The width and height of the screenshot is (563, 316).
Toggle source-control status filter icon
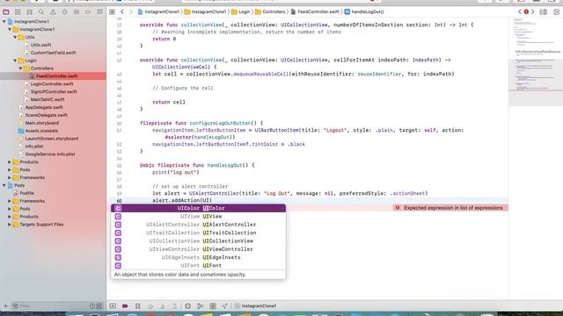coord(99,306)
